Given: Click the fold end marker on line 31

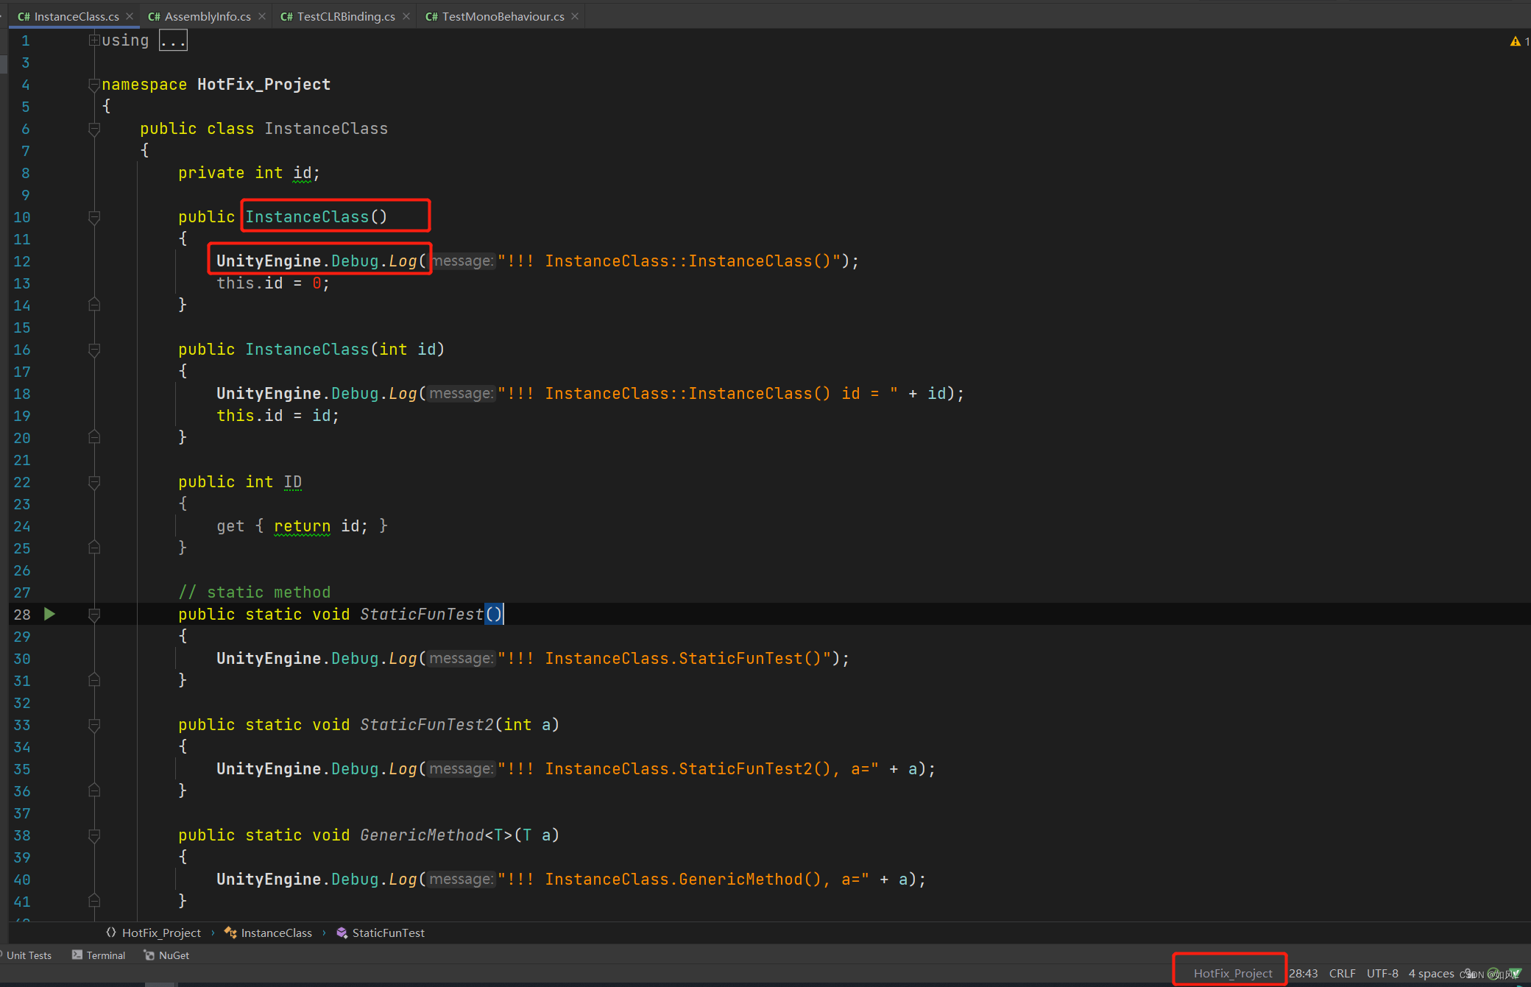Looking at the screenshot, I should [x=94, y=680].
